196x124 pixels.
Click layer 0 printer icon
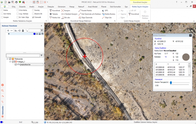(42, 34)
